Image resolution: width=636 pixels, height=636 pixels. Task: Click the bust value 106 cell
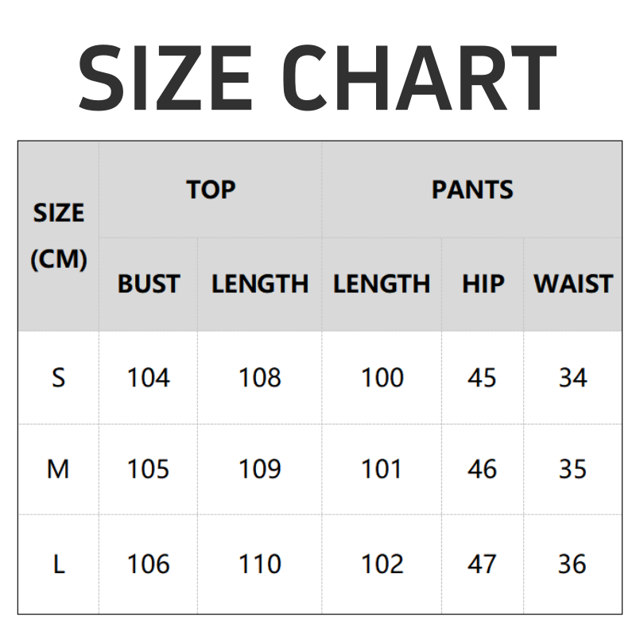(149, 564)
